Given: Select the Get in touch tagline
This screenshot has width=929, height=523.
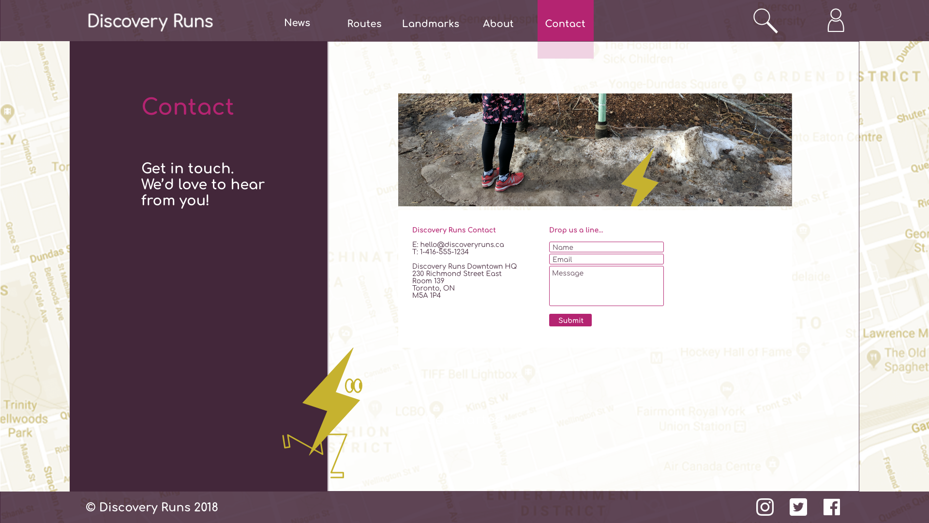Looking at the screenshot, I should click(x=203, y=185).
